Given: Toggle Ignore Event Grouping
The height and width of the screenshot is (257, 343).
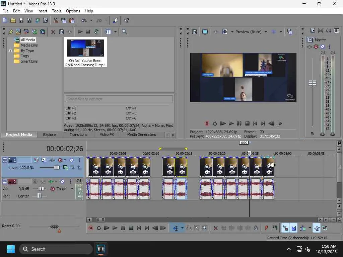Looking at the screenshot, I should point(325,228).
